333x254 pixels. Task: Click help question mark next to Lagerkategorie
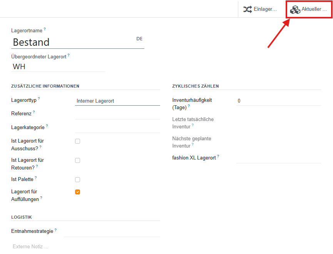(x=47, y=126)
